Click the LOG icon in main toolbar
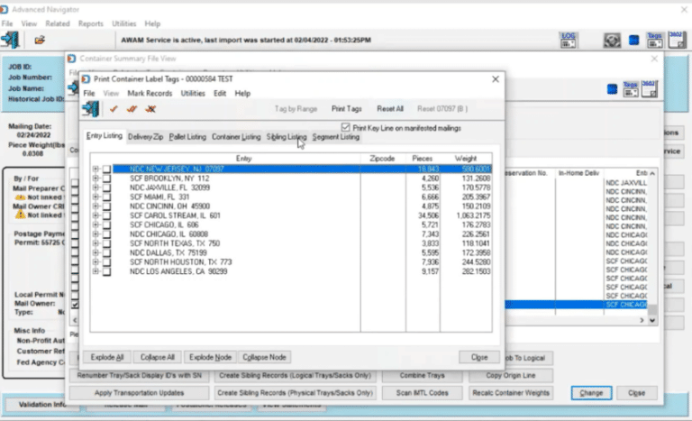Viewport: 692px width, 421px height. [568, 40]
